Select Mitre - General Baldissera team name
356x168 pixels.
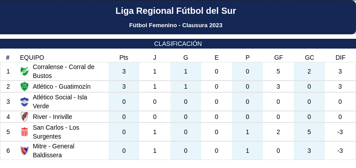pos(53,151)
